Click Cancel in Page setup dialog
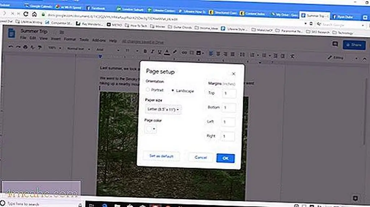Screen dimensions: 370x207 [x=201, y=157]
